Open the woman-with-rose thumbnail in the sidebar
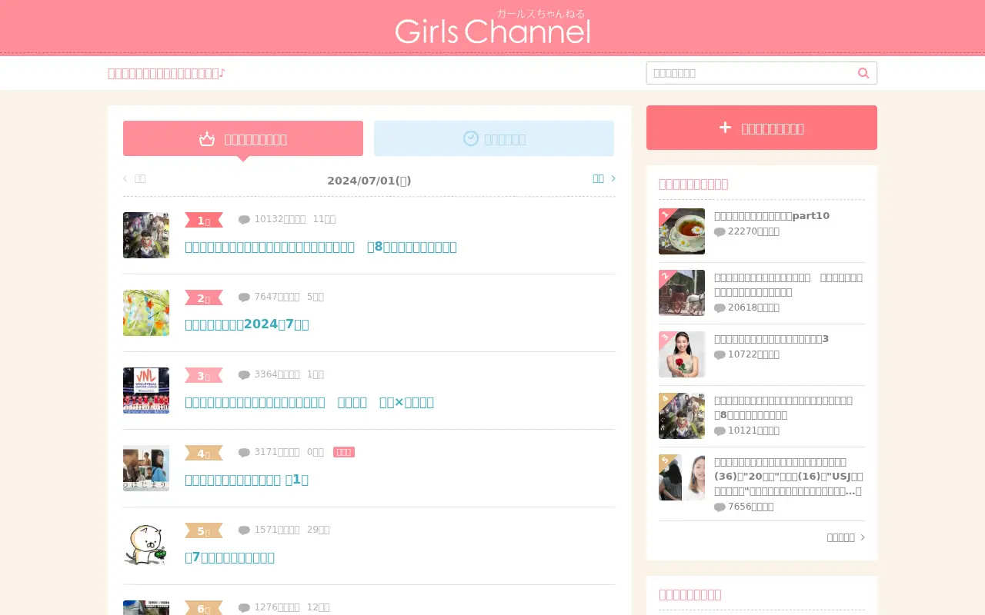985x615 pixels. pyautogui.click(x=682, y=354)
